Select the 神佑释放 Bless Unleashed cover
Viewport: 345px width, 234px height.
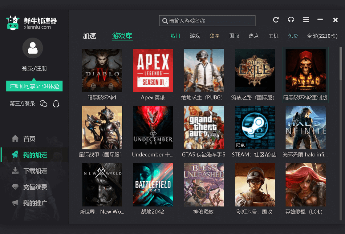point(204,185)
